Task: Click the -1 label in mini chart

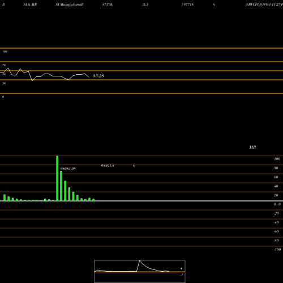Action: [182, 275]
